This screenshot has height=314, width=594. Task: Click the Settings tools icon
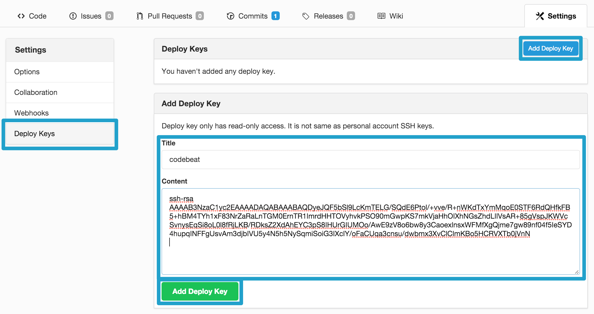pos(540,16)
